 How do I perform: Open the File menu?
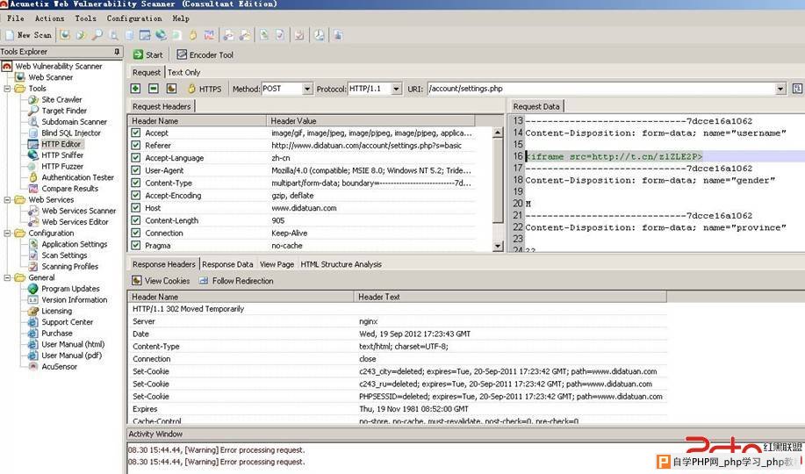pos(16,18)
